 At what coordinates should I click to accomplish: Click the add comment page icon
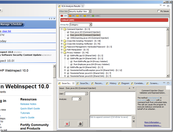pos(134,118)
